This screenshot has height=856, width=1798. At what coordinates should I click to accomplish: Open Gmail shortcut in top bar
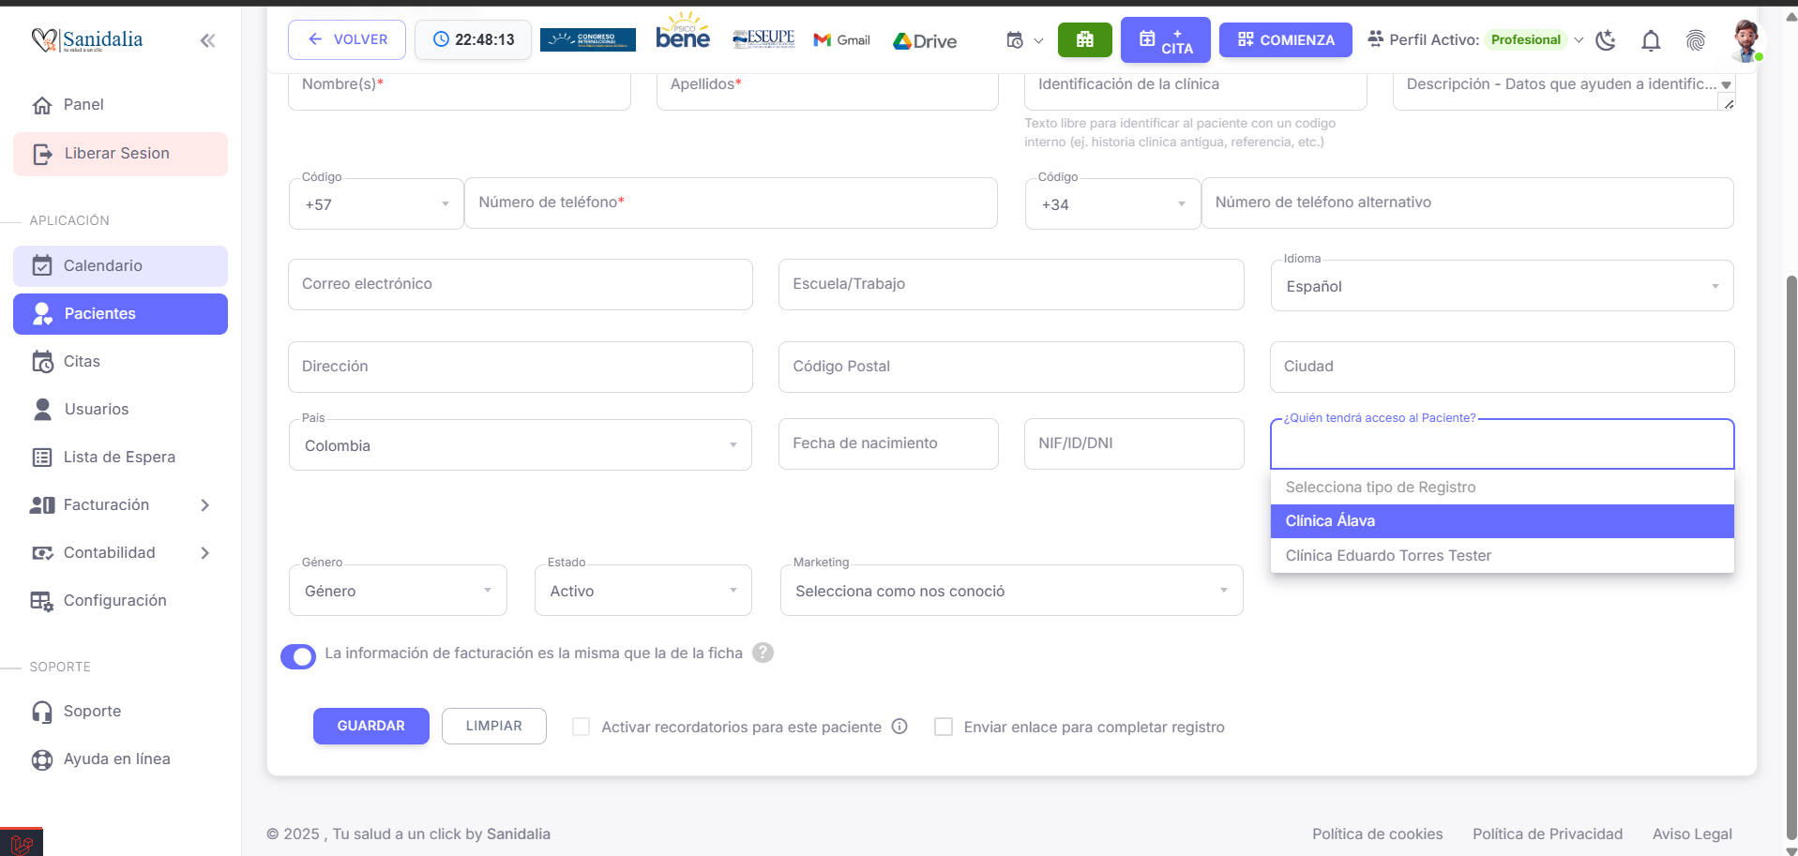841,40
